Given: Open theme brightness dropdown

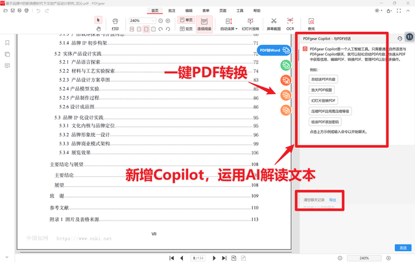Looking at the screenshot, I should pos(379,10).
